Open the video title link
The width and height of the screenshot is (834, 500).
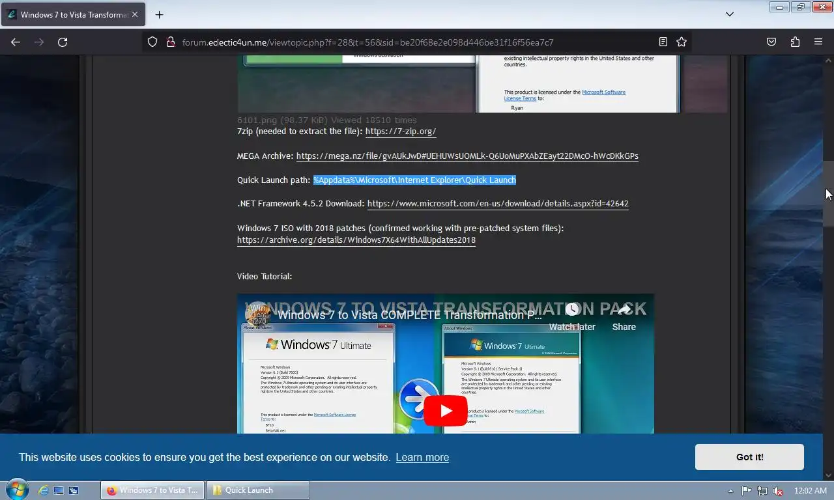(x=410, y=315)
